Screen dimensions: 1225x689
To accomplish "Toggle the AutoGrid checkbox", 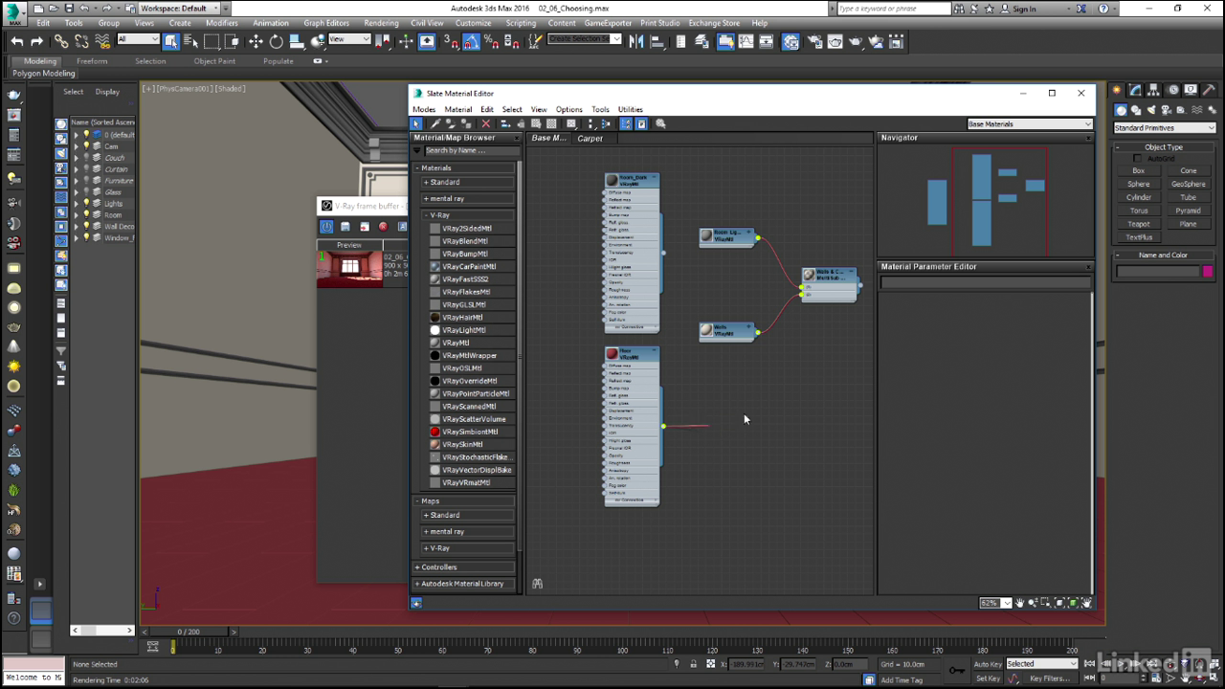I will click(1138, 159).
